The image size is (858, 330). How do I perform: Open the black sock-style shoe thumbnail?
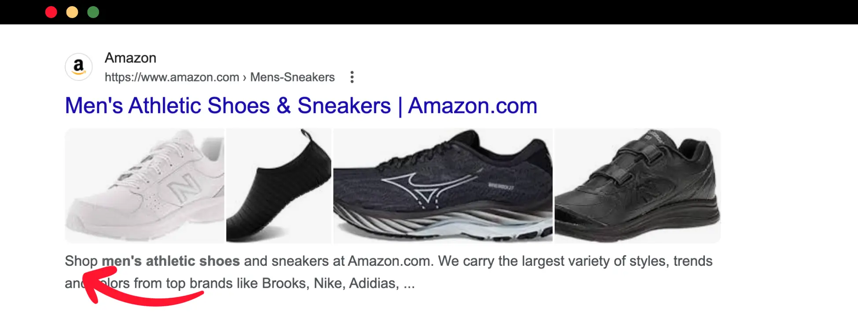[x=279, y=185]
